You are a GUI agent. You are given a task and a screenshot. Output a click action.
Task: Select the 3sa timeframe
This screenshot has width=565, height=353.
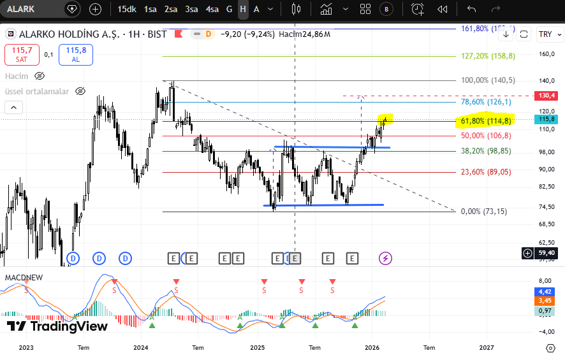[191, 9]
